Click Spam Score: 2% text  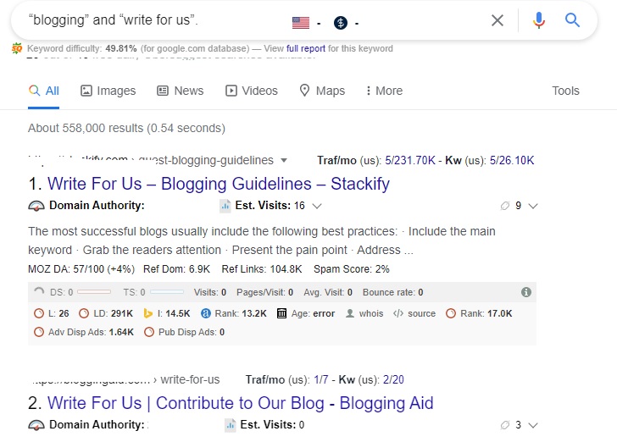(x=352, y=269)
